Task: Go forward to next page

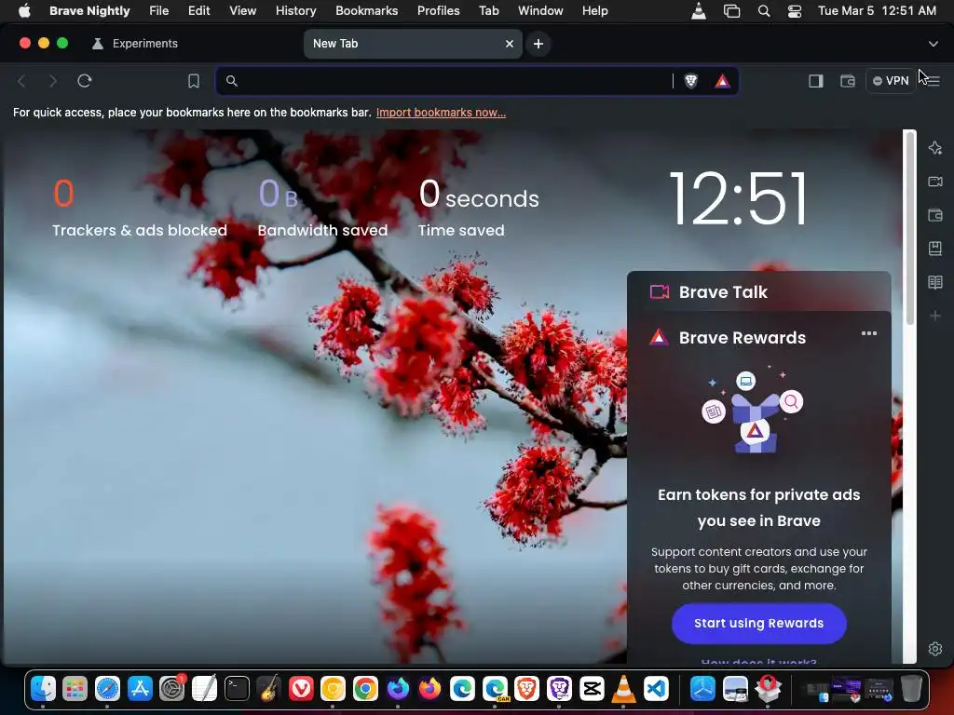Action: click(53, 81)
